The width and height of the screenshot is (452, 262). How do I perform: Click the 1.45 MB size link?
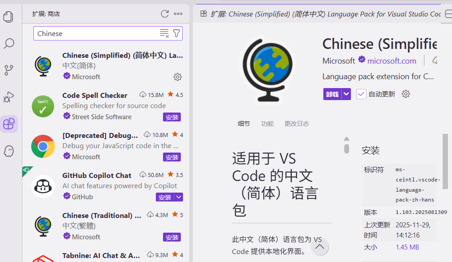tap(407, 247)
